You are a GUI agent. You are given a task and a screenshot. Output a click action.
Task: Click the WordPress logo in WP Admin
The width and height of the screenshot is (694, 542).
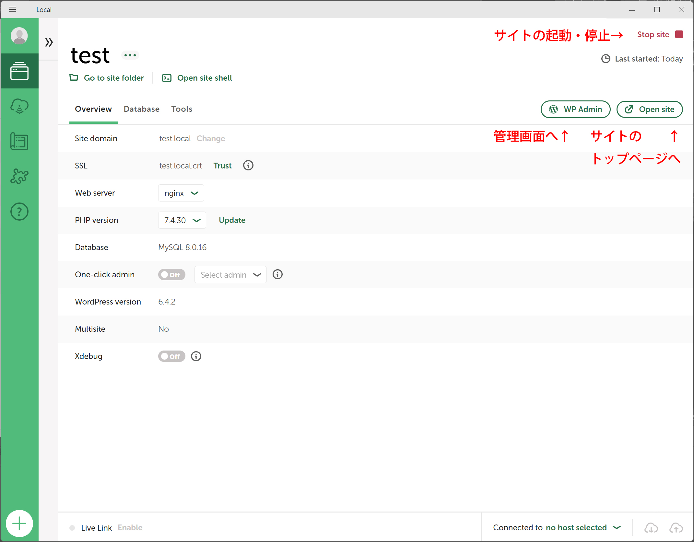click(x=554, y=110)
